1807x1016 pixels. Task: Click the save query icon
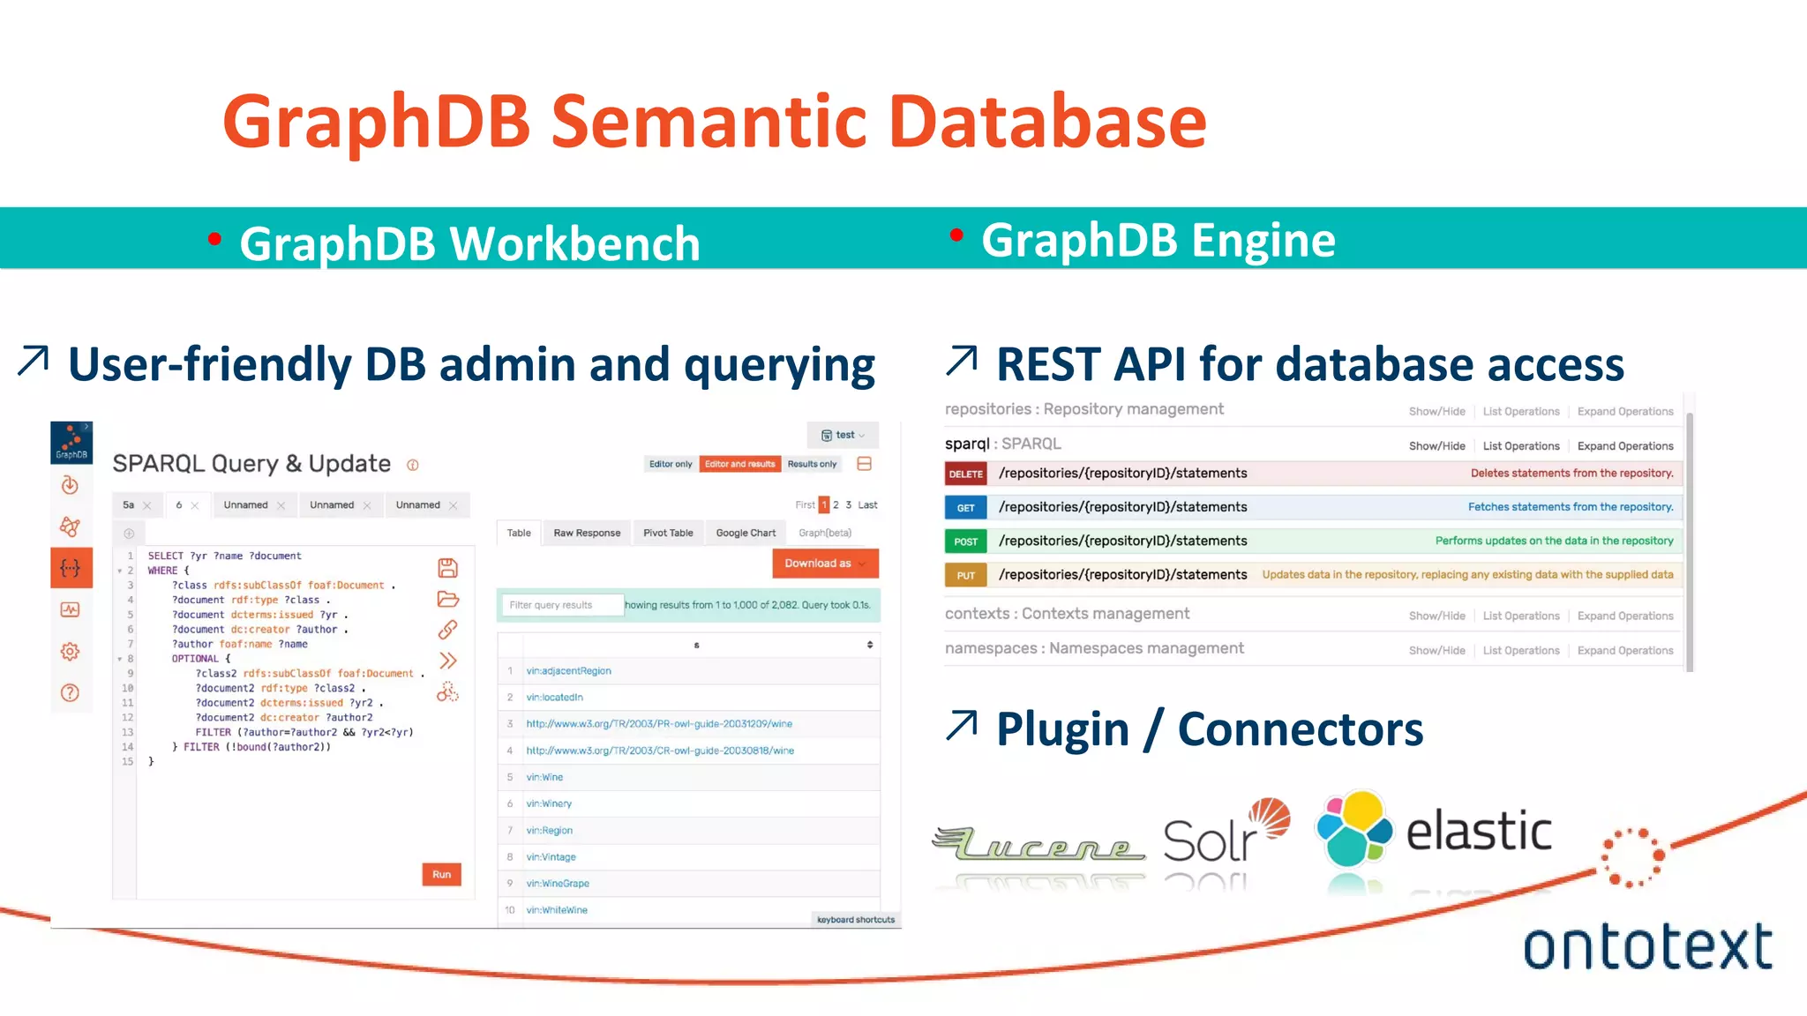click(447, 568)
